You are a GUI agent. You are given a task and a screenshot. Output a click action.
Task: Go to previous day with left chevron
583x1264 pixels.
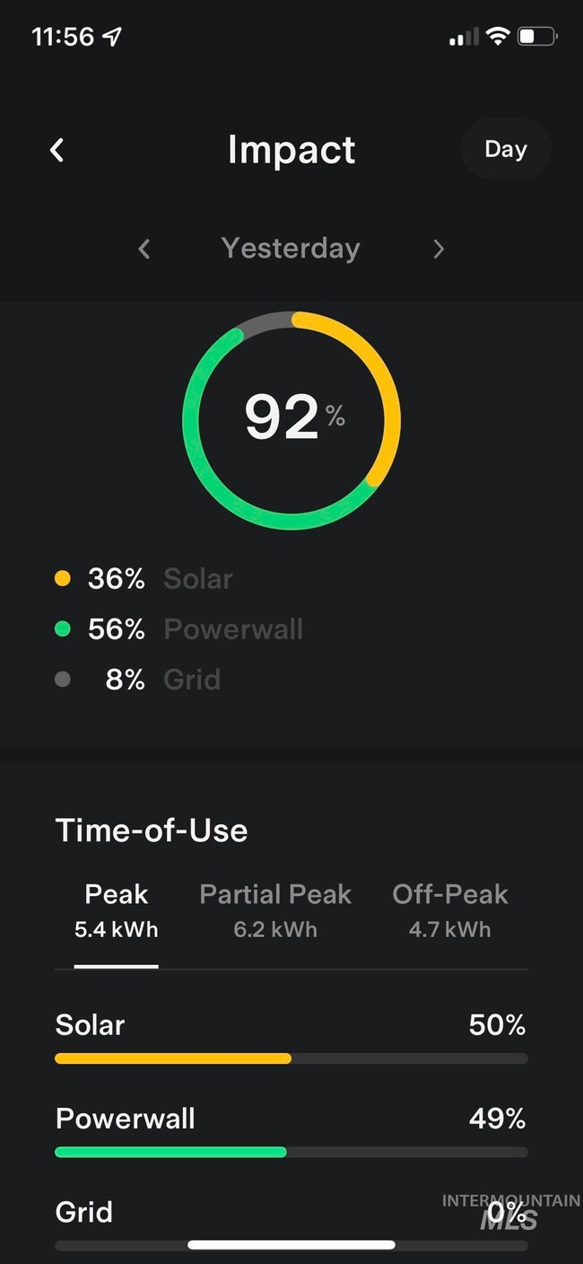pos(144,249)
